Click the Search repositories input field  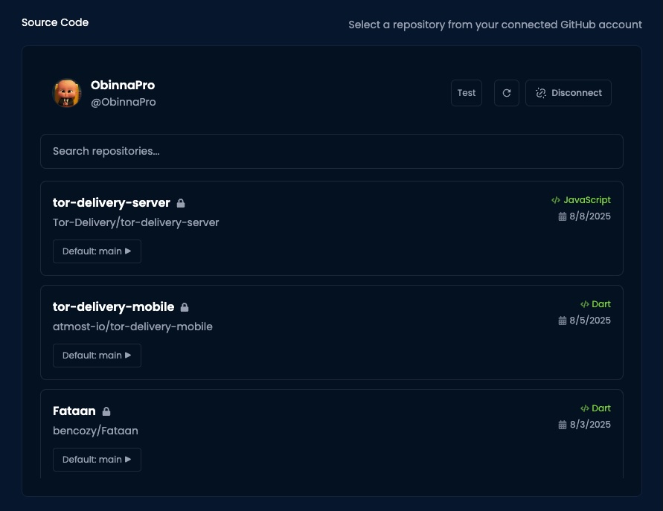332,151
